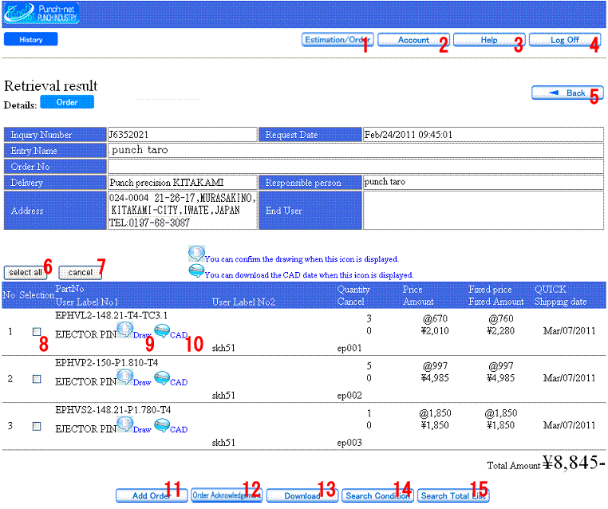Open CAD icon for EPHVP2-150-P1.810-T4
This screenshot has width=608, height=509.
162,378
